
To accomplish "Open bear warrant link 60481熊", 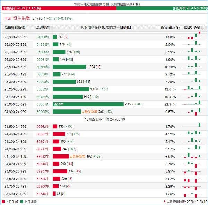I will pos(43,97).
